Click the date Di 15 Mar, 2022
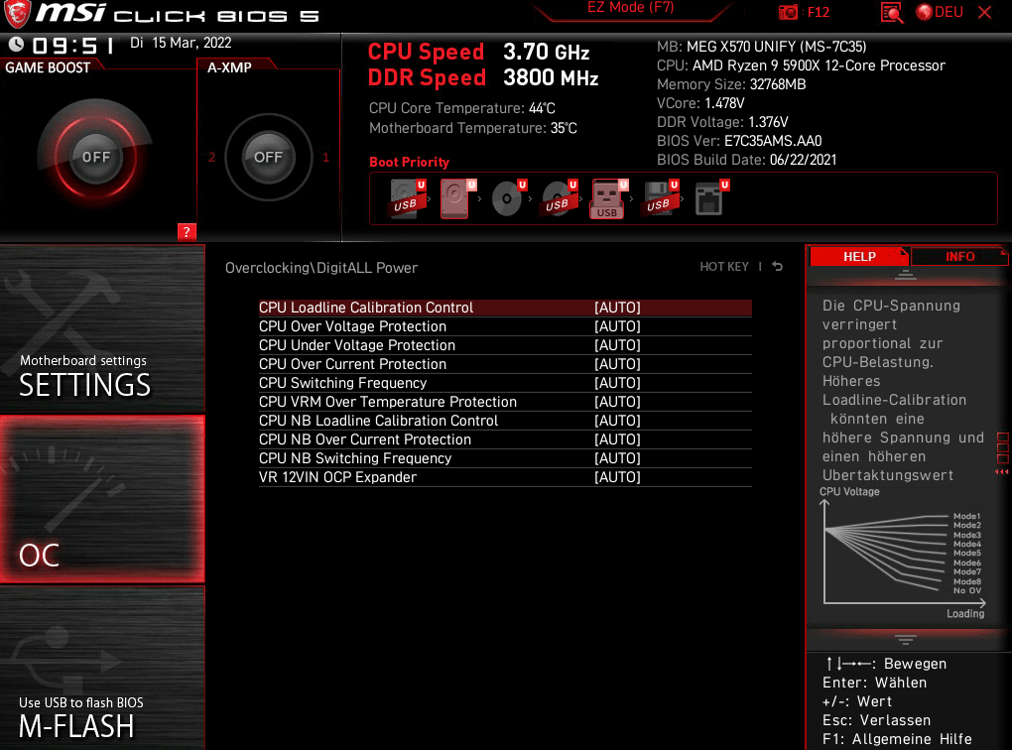This screenshot has width=1012, height=750. (x=181, y=43)
